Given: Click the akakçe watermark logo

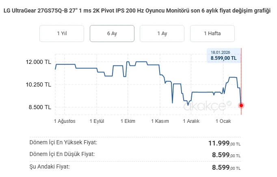Looking at the screenshot, I should 205,106.
